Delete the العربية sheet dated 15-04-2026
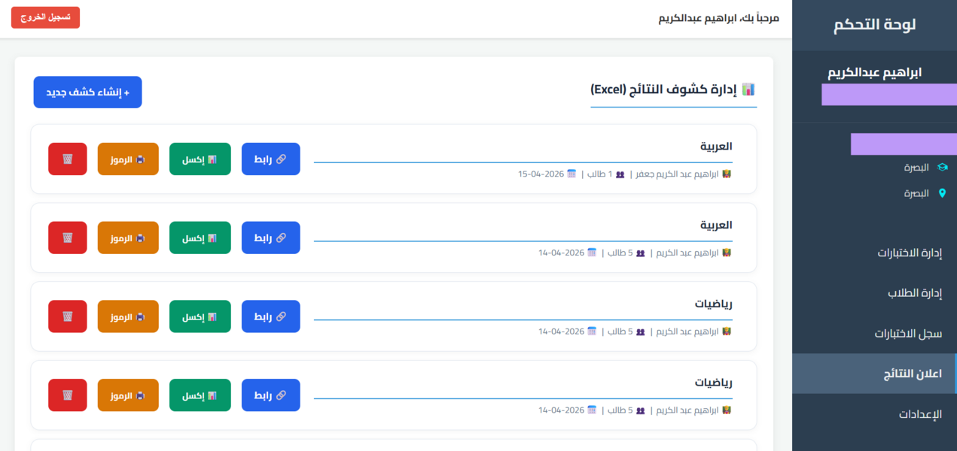957x451 pixels. tap(67, 159)
